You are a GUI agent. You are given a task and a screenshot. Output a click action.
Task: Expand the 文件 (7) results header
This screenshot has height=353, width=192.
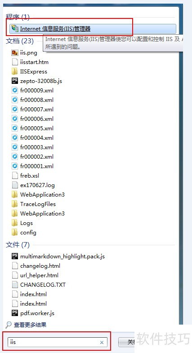(18, 245)
